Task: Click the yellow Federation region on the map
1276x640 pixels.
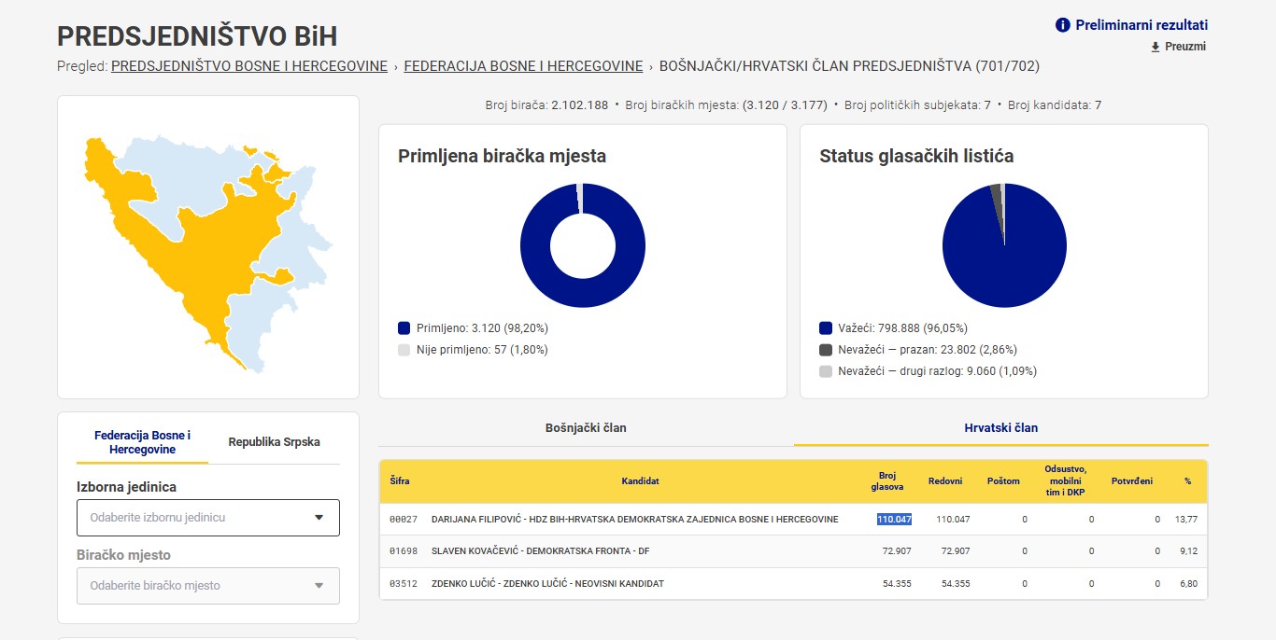Action: pyautogui.click(x=187, y=252)
